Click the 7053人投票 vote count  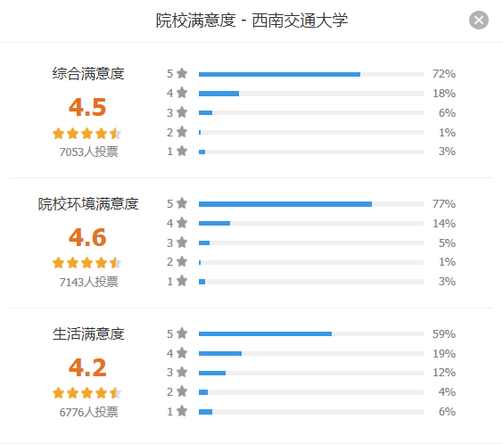pyautogui.click(x=88, y=152)
